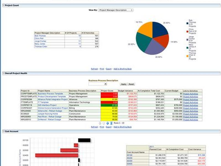Screen dimensions: 221x166
Task: Click Refresh link under the Project Count chart
Action: pyautogui.click(x=94, y=69)
